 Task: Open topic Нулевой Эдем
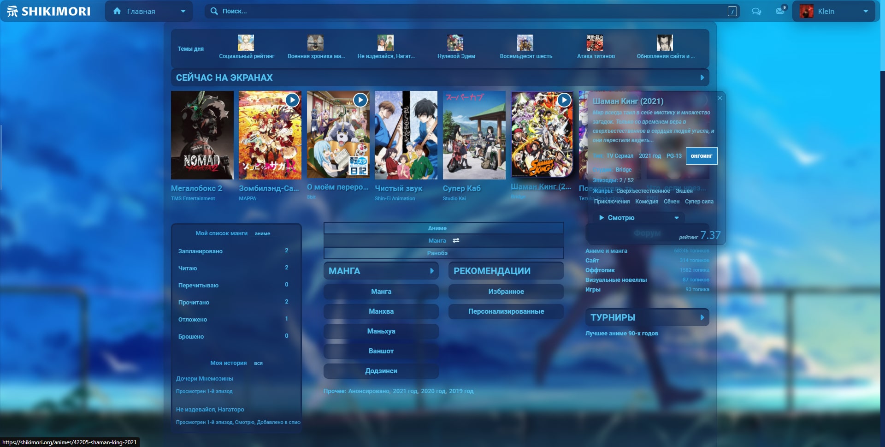point(456,56)
